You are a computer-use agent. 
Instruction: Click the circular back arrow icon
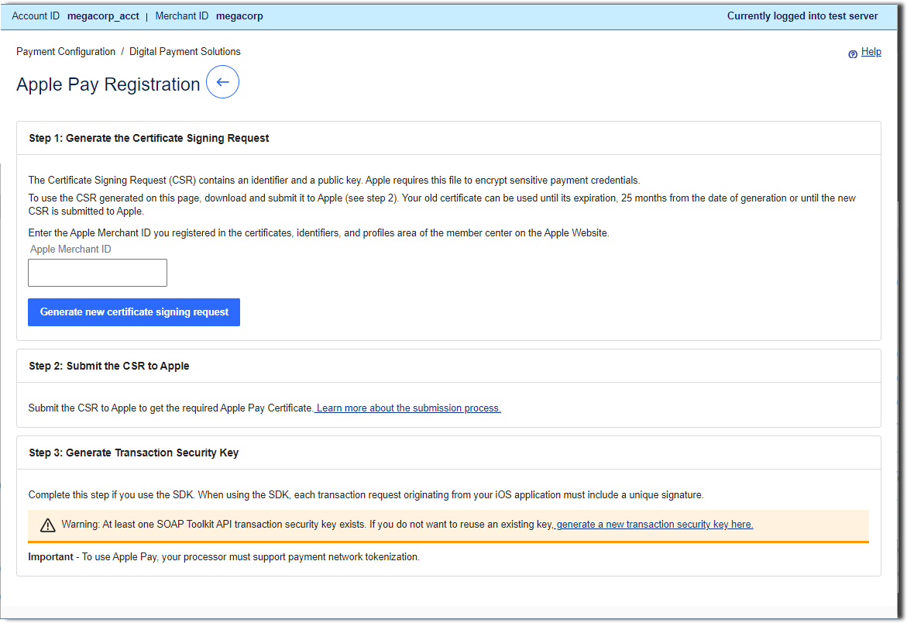pyautogui.click(x=222, y=81)
